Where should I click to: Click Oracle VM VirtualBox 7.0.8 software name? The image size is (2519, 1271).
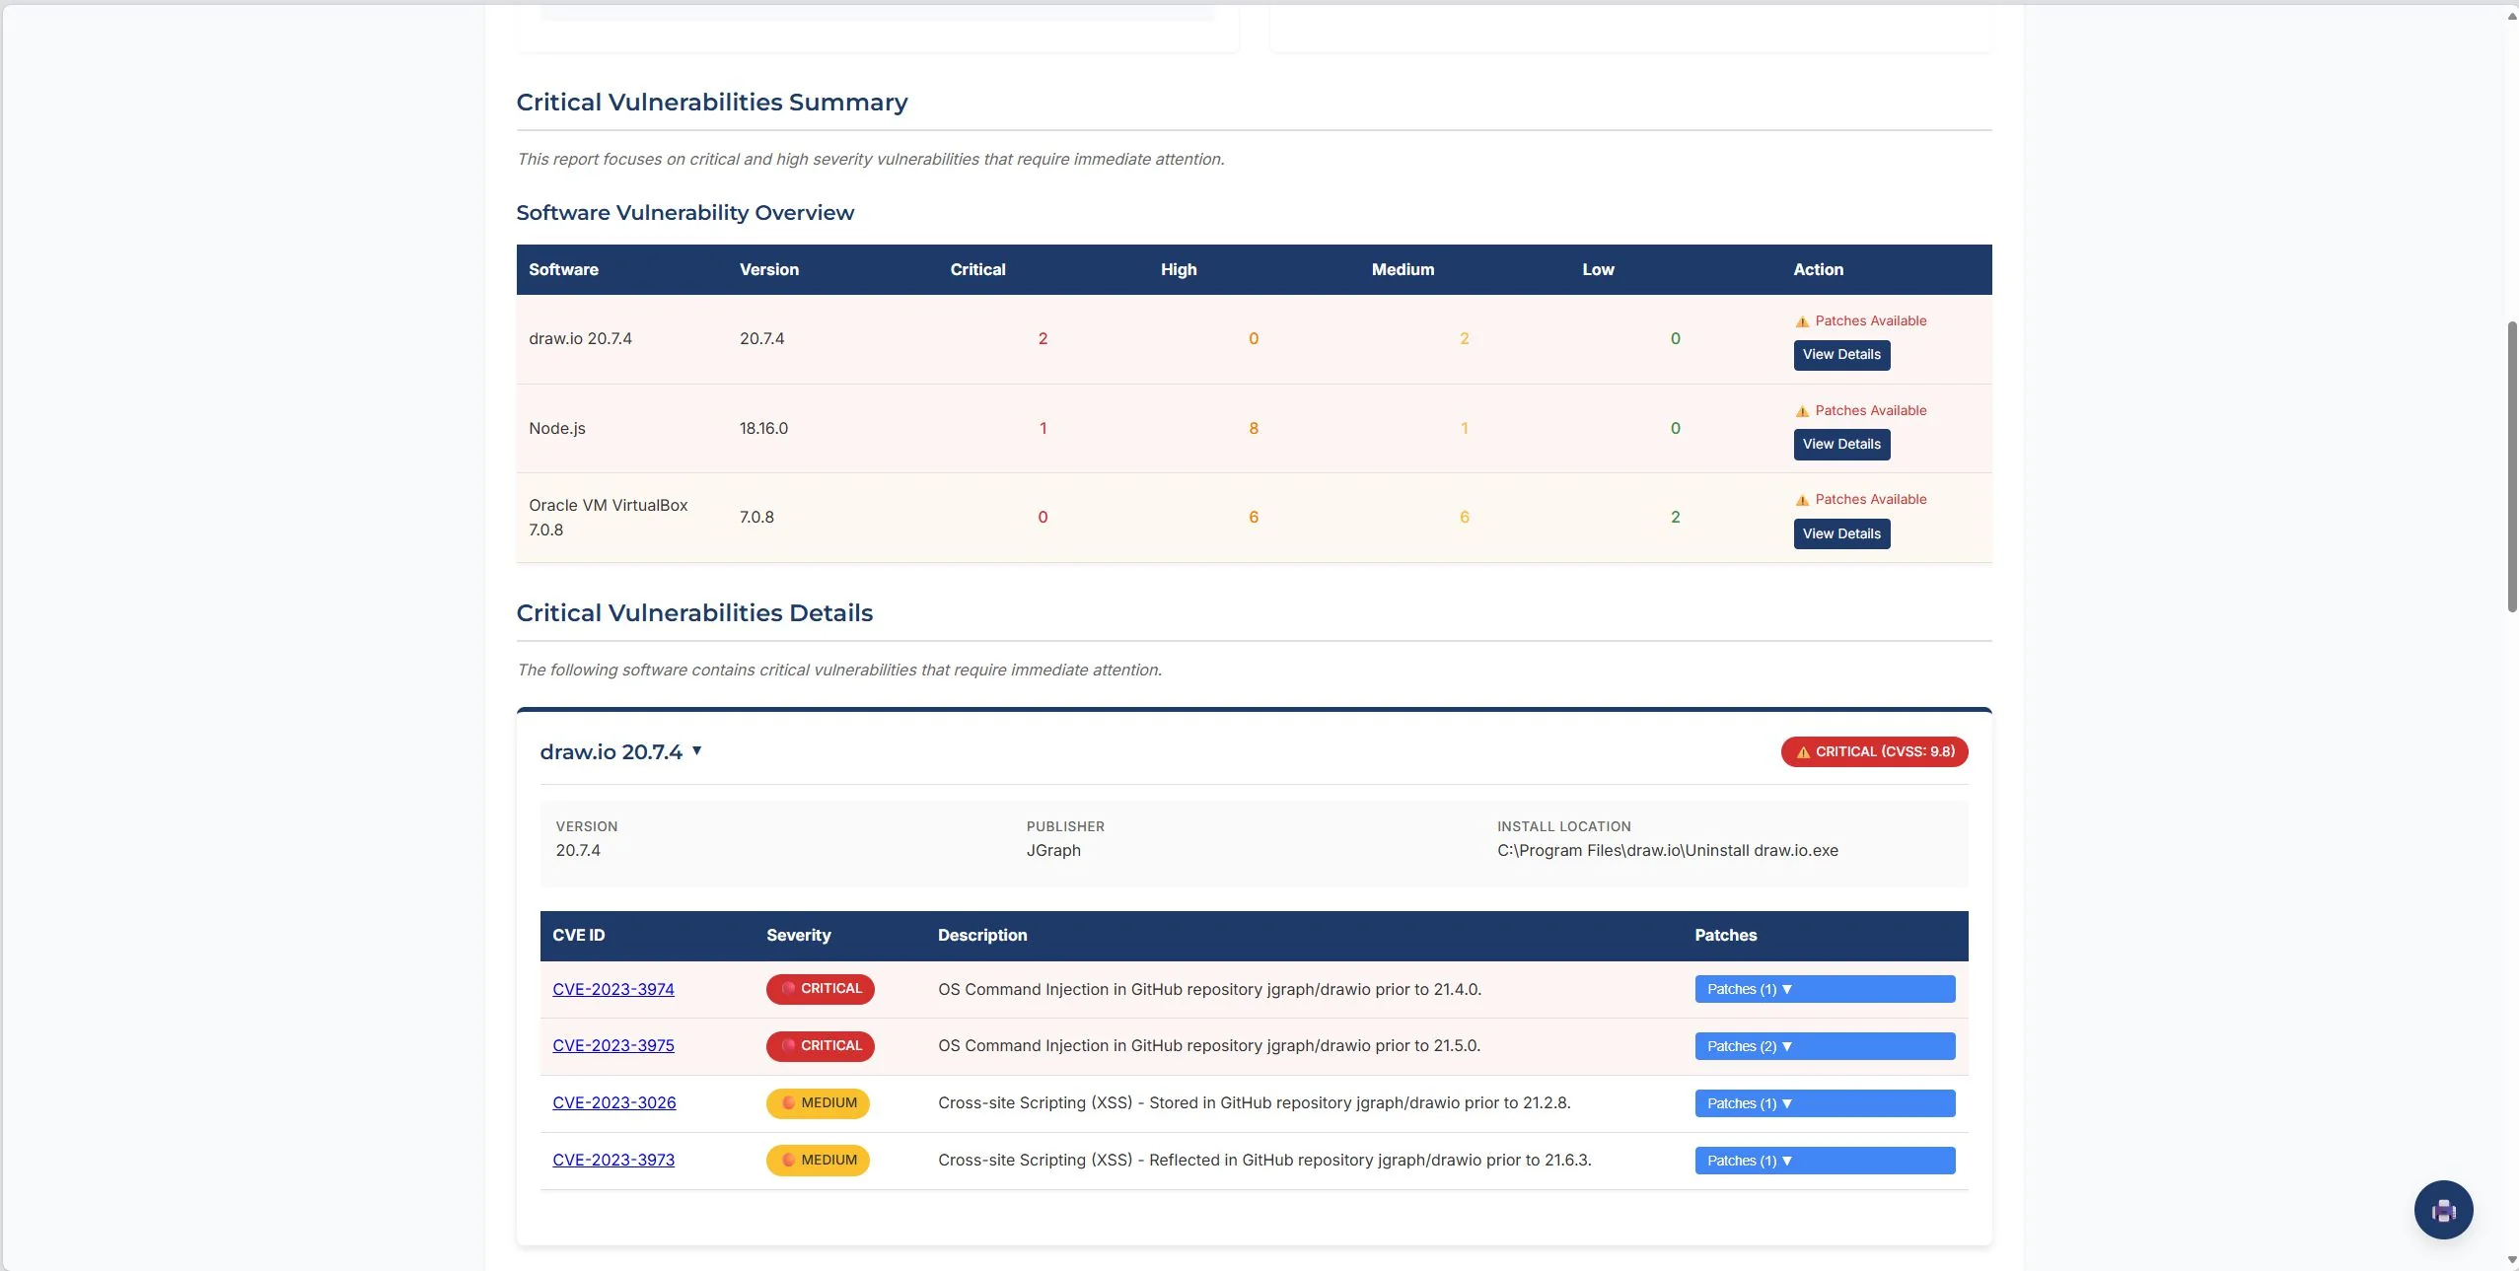click(x=609, y=517)
